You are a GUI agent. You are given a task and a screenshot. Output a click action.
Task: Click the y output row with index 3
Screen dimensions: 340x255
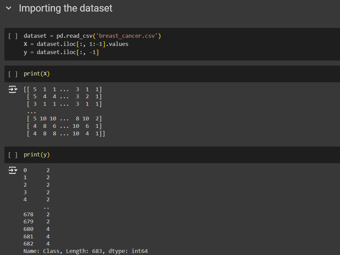click(37, 192)
